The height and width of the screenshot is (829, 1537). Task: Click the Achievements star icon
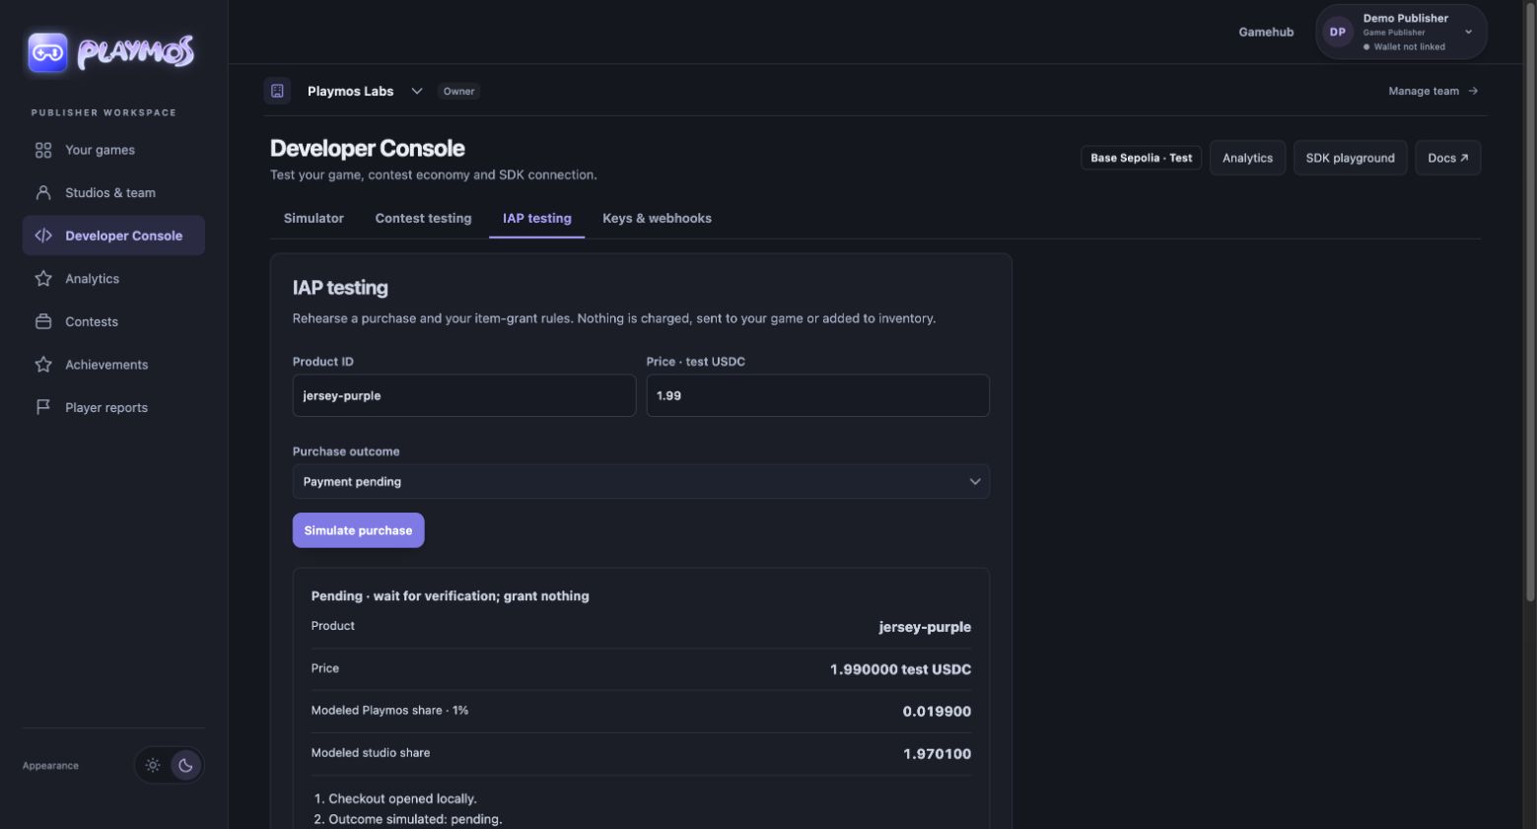tap(43, 365)
